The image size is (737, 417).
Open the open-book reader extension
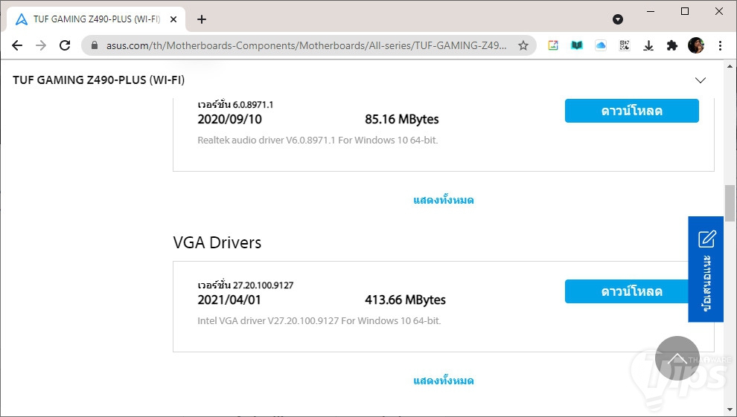(577, 45)
